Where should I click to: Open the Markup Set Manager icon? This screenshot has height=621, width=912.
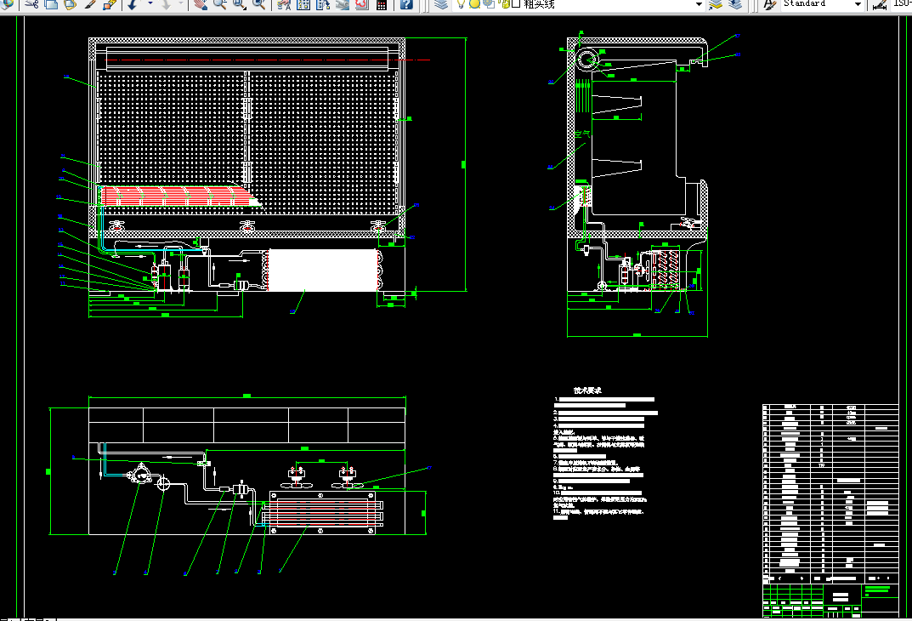click(x=362, y=4)
